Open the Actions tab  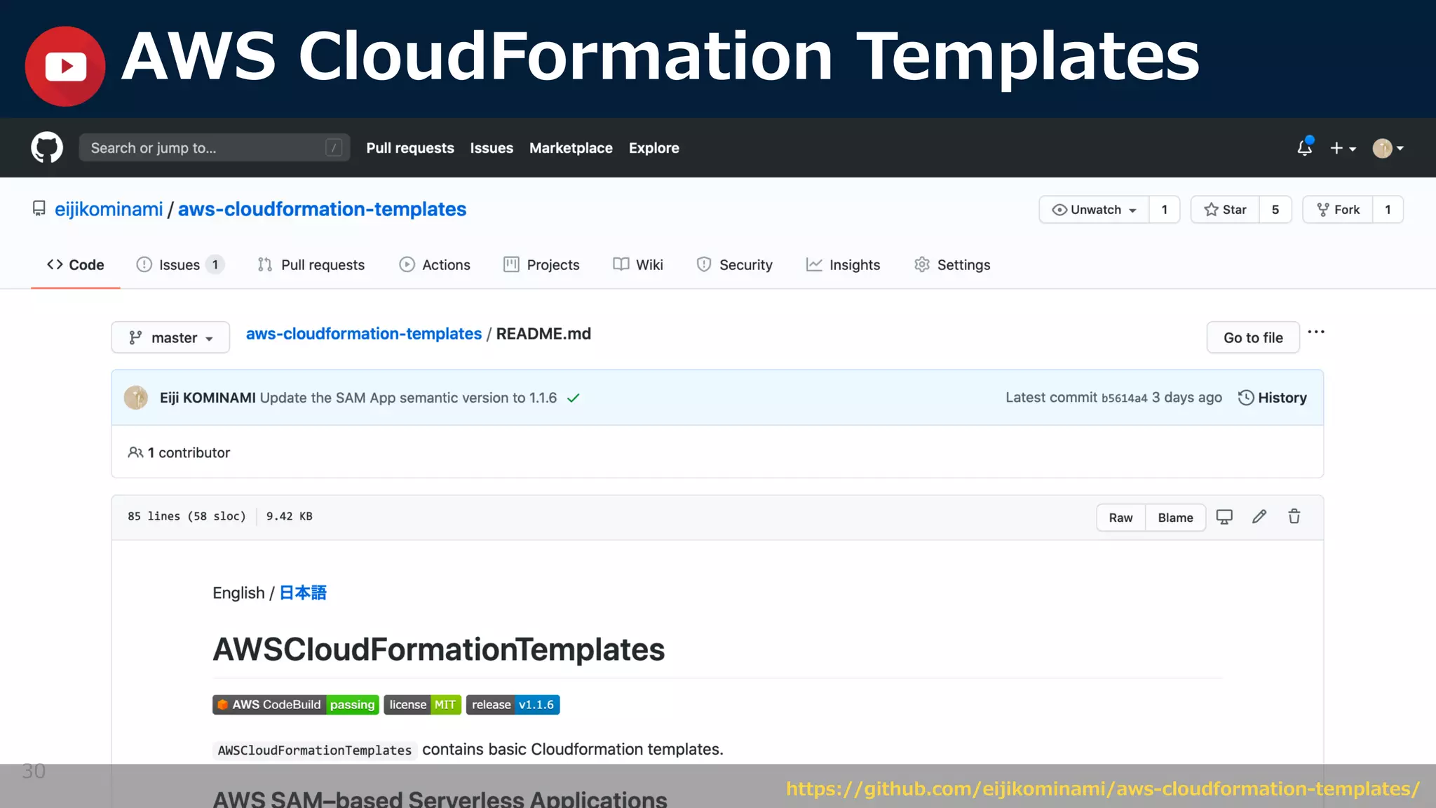(x=435, y=264)
